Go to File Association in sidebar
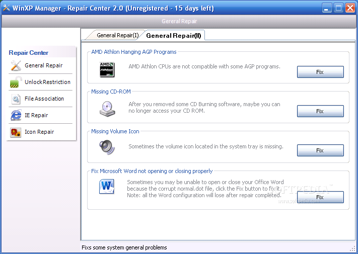The height and width of the screenshot is (254, 358). point(40,99)
